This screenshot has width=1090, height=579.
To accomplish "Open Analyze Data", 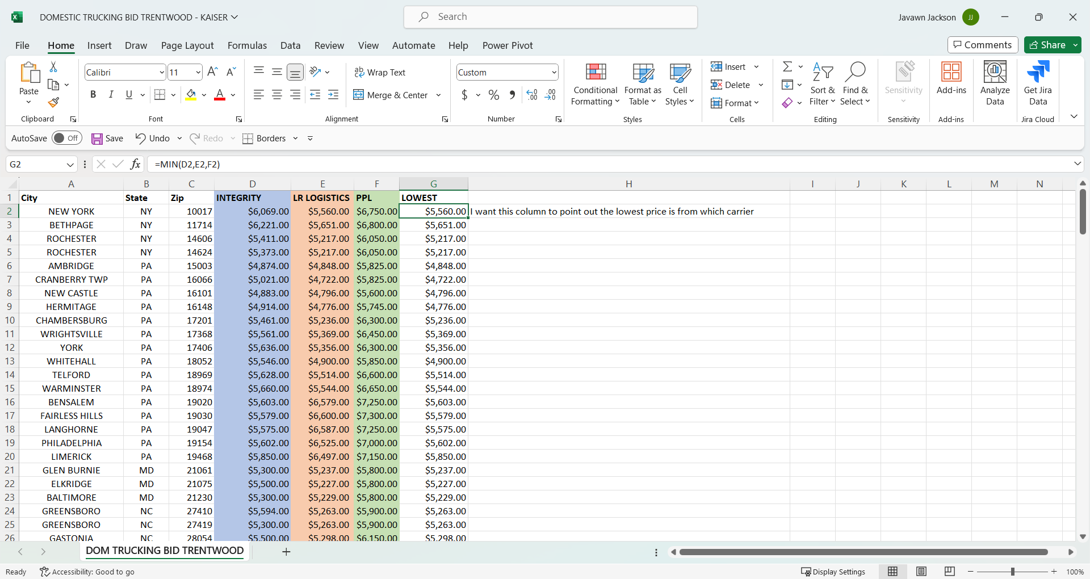I will pyautogui.click(x=995, y=82).
